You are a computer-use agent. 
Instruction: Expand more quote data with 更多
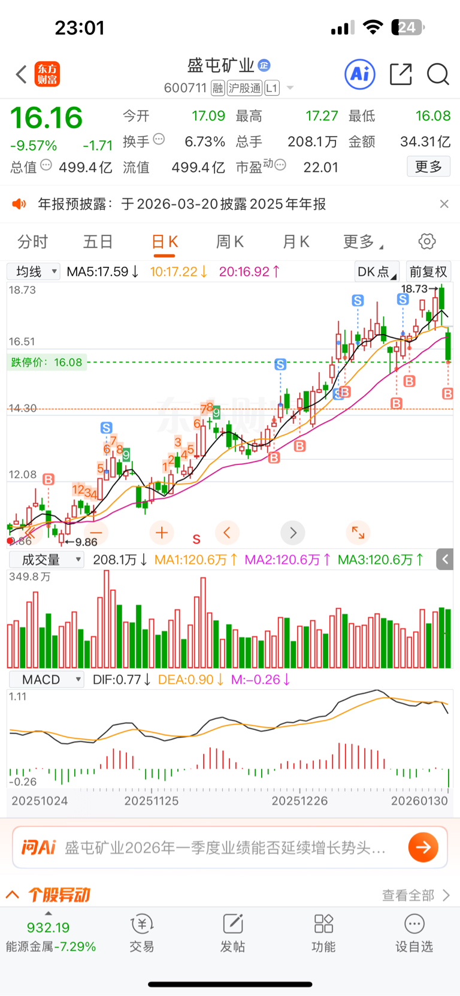click(428, 167)
